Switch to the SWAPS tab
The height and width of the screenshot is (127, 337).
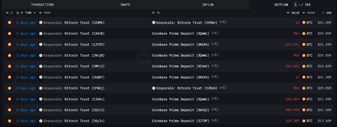point(125,5)
